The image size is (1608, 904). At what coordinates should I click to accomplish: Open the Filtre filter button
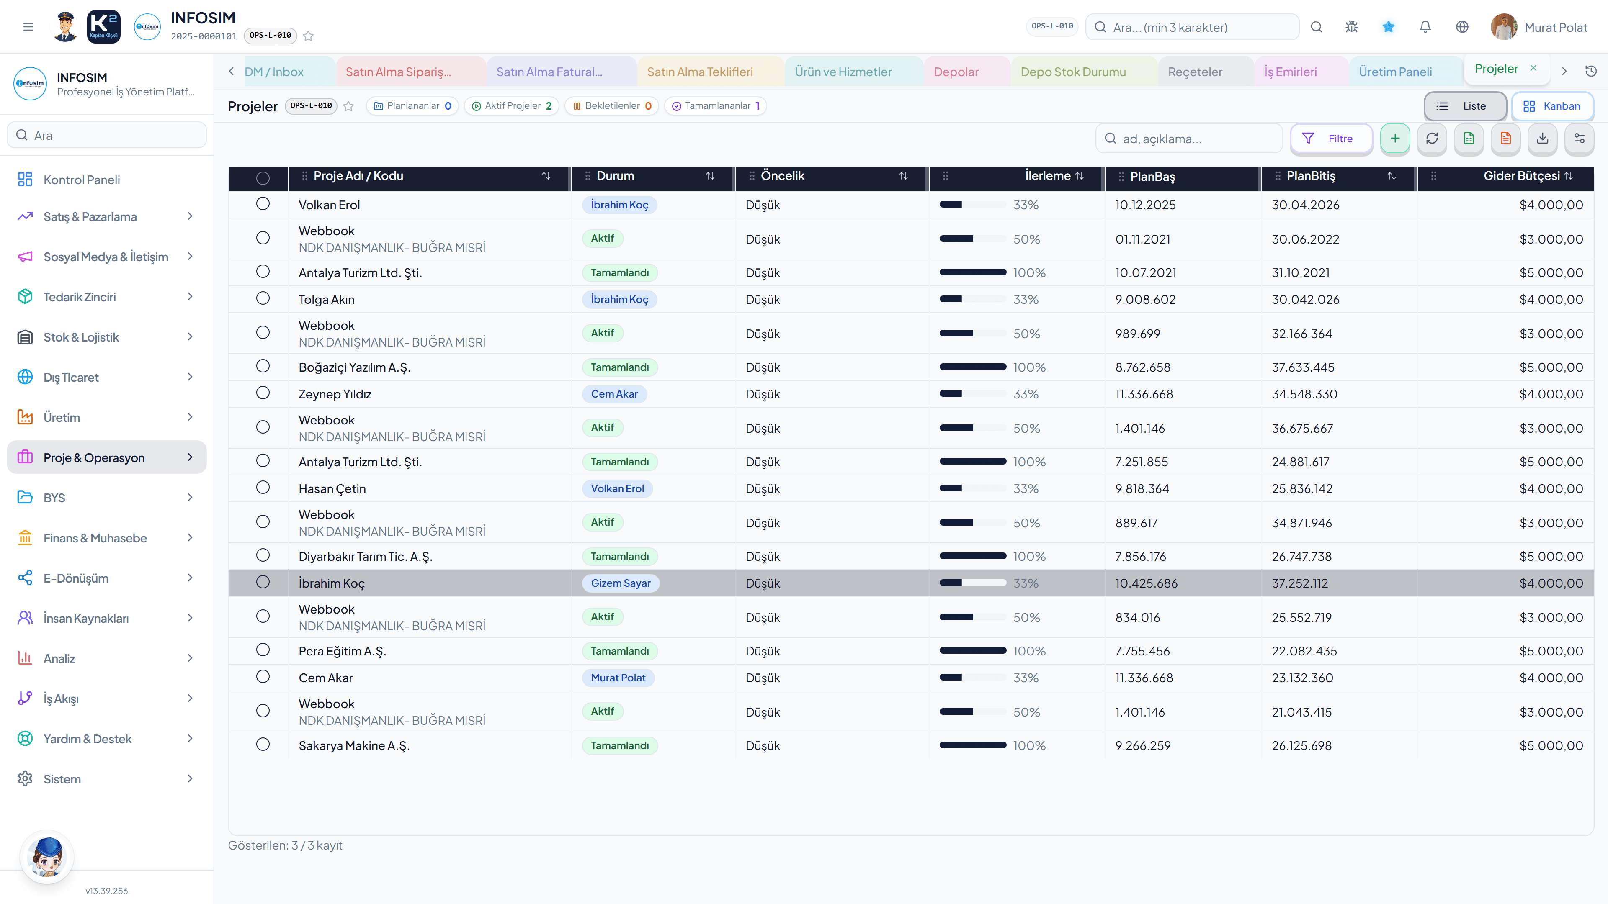[1331, 139]
